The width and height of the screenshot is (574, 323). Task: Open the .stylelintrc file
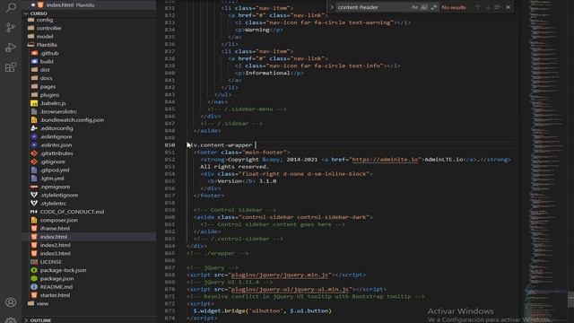(53, 204)
